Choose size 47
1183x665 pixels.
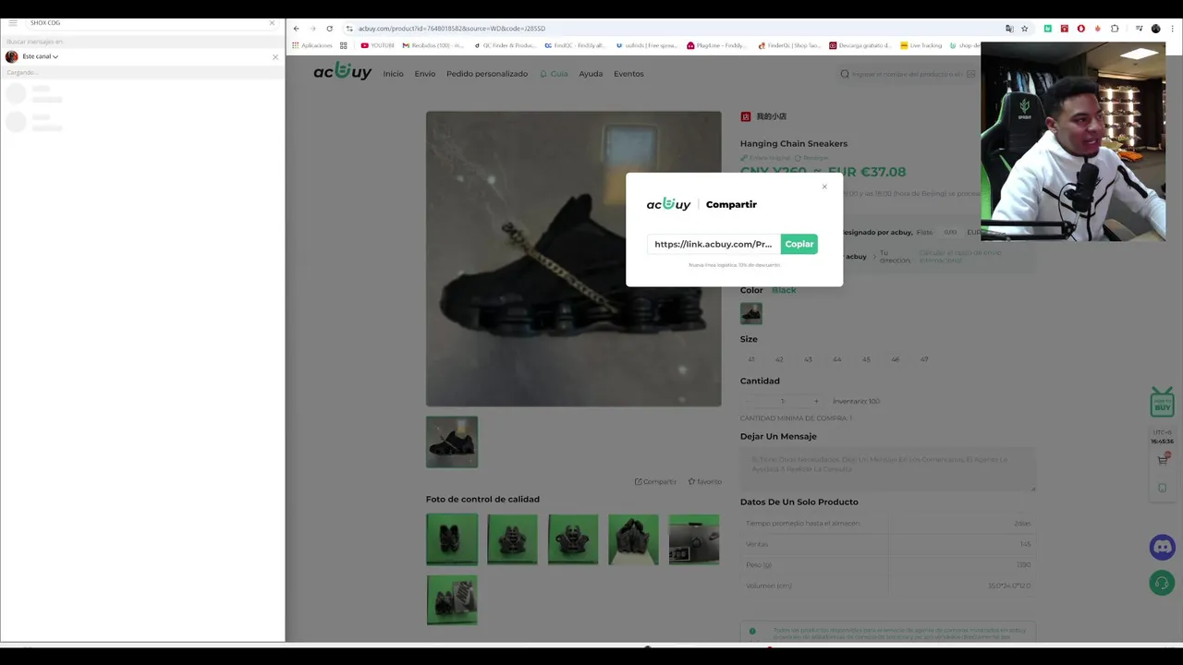924,359
